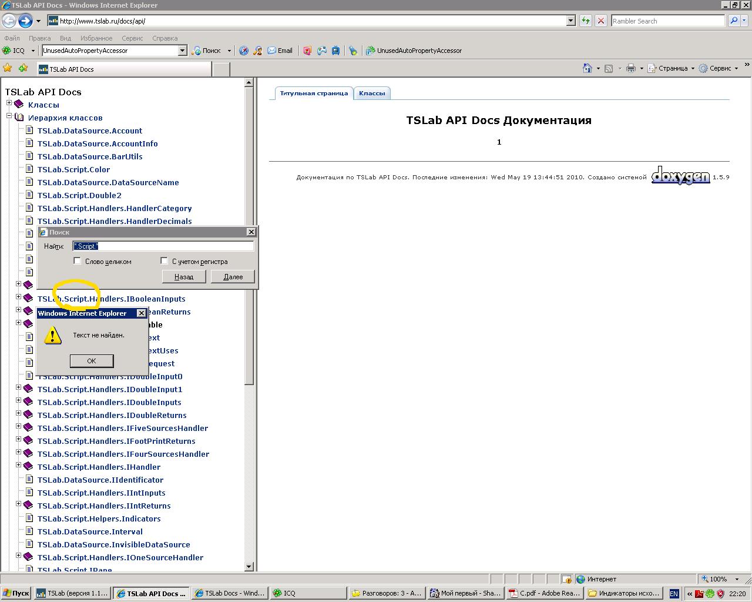752x602 pixels.
Task: Click the yellow warning icon in the dialog
Action: pyautogui.click(x=53, y=336)
